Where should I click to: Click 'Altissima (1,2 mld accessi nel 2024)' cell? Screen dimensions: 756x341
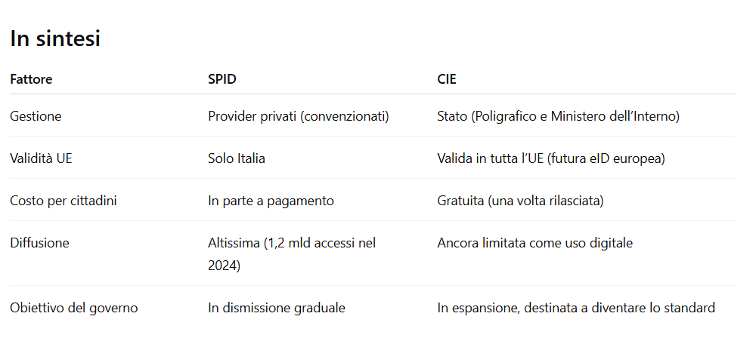(292, 254)
